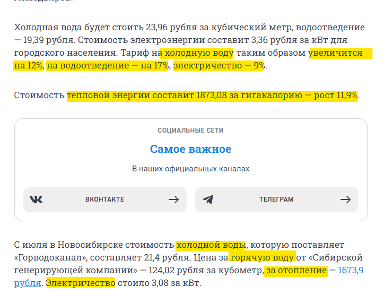Image resolution: width=384 pixels, height=304 pixels.
Task: Click the arrow beside ТЕЛЕГРАМ
Action: [x=346, y=199]
